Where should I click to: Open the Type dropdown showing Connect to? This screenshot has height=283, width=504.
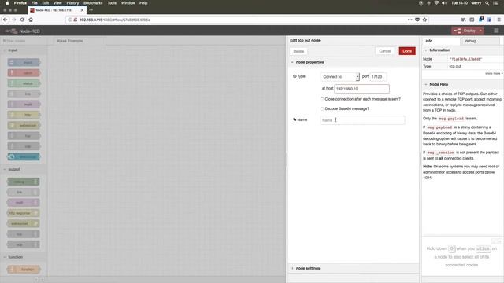point(340,77)
